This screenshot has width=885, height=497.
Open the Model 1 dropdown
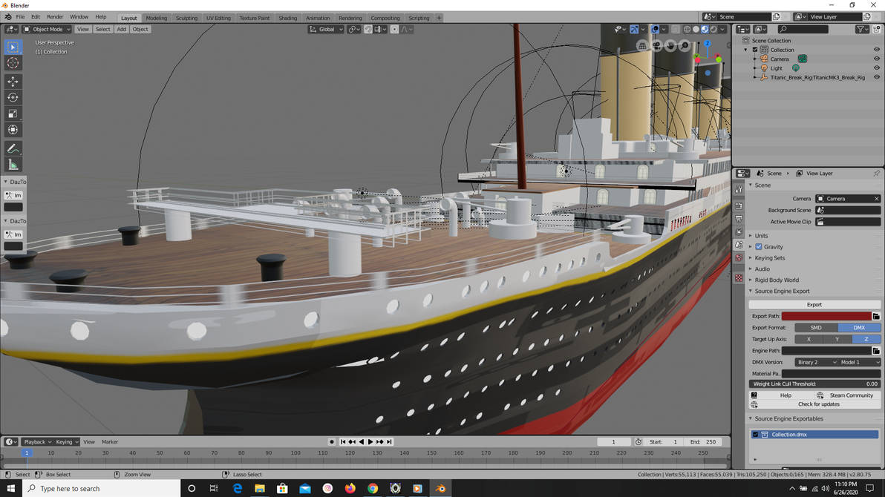pyautogui.click(x=860, y=363)
